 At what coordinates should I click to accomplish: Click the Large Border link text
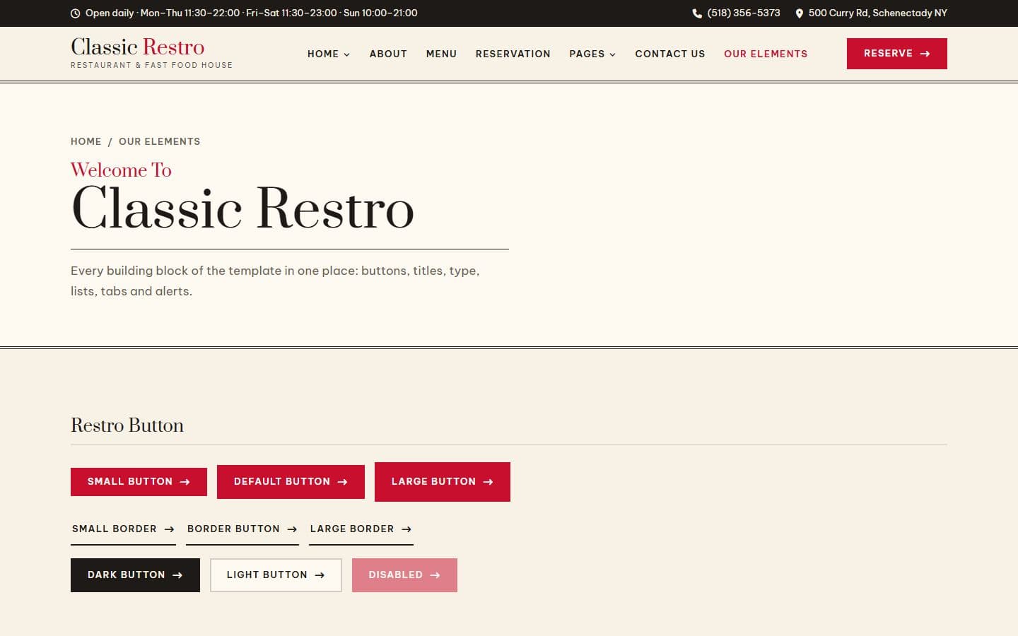pyautogui.click(x=352, y=529)
